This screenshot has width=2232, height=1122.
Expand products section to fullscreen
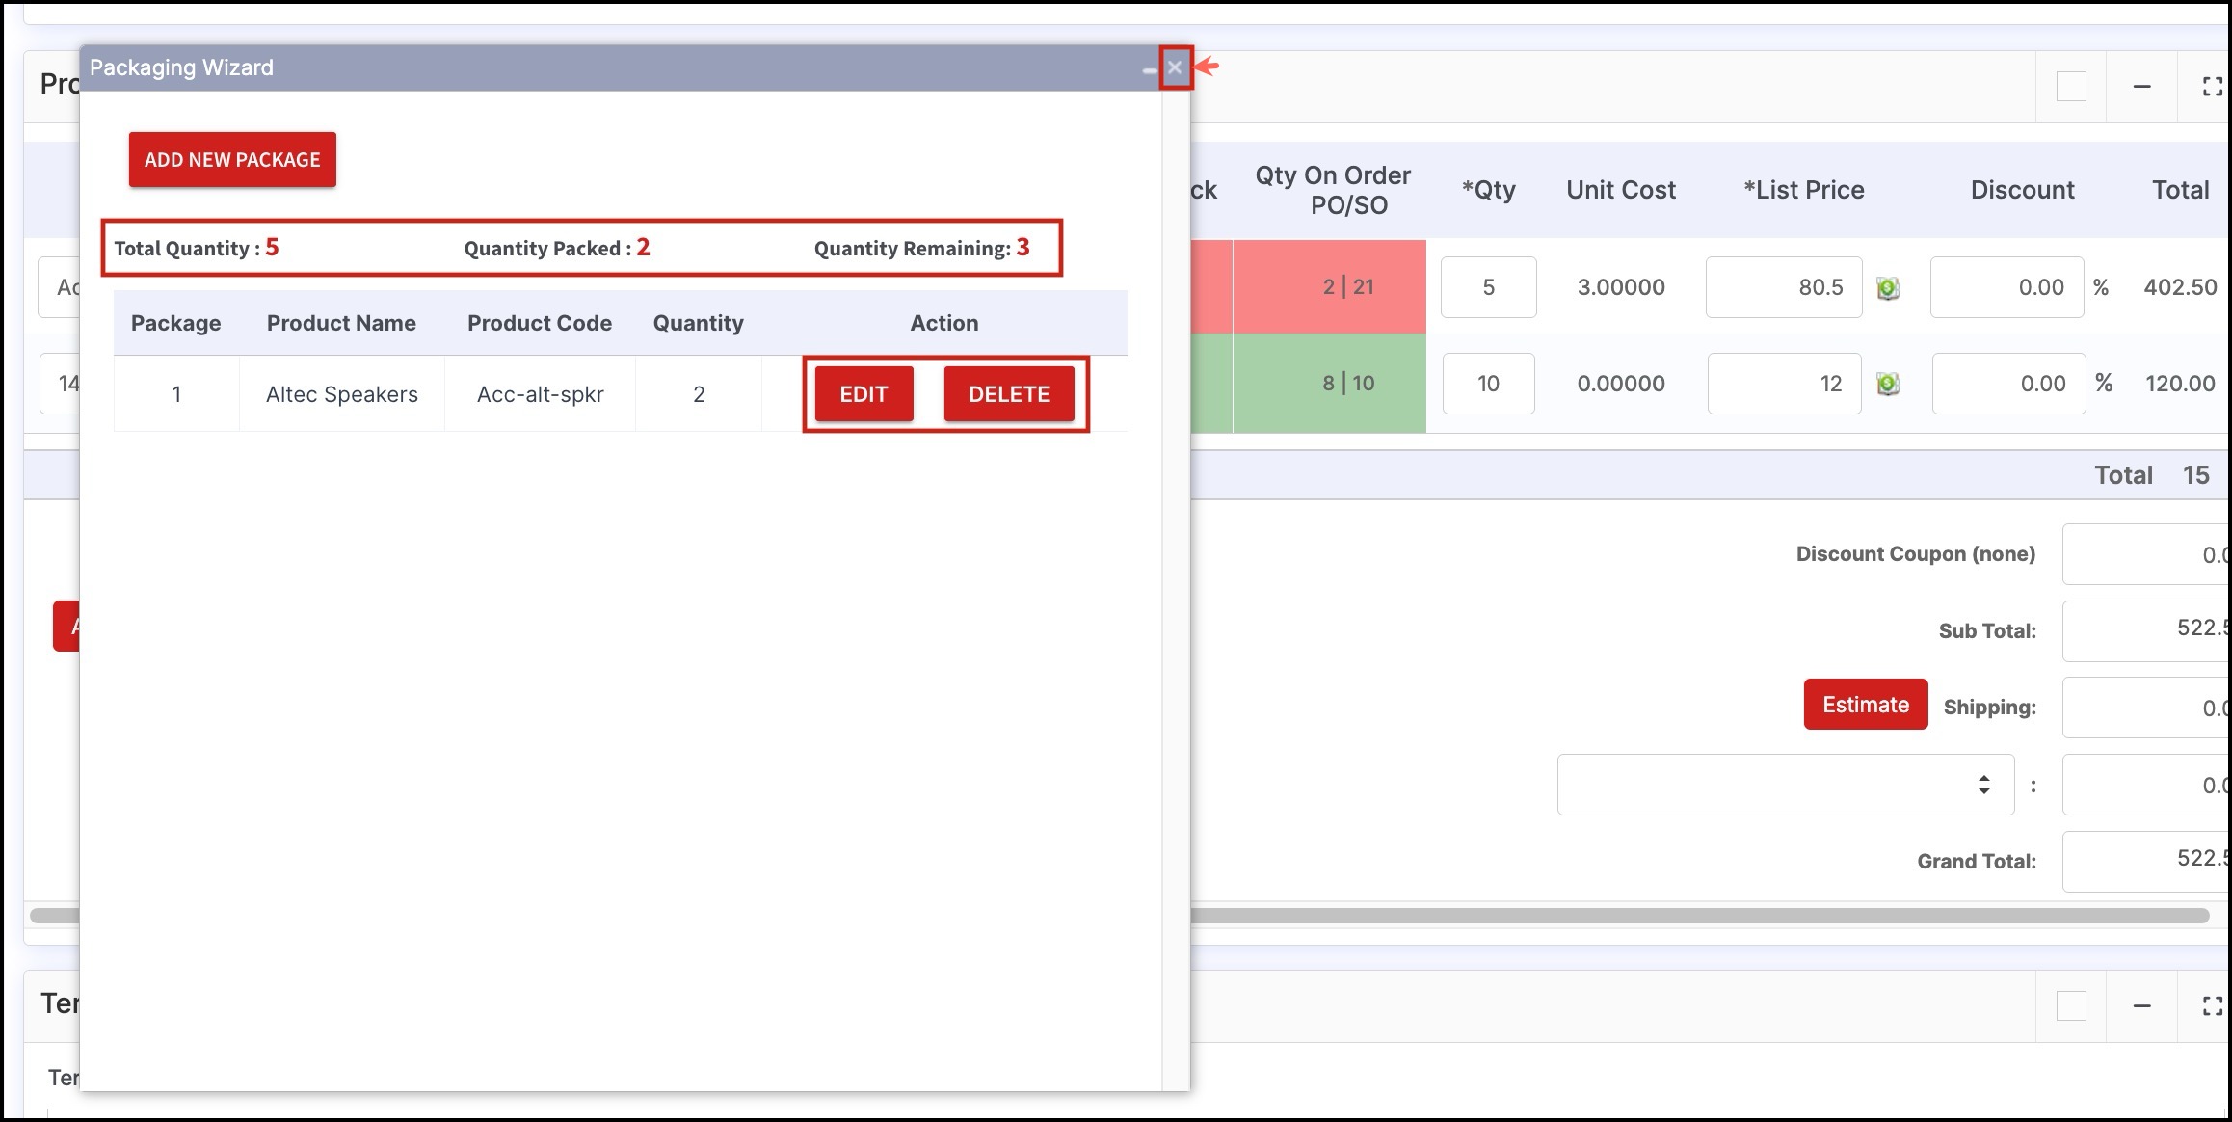[x=2212, y=87]
